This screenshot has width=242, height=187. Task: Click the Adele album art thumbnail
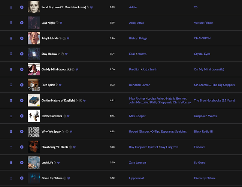34,7
